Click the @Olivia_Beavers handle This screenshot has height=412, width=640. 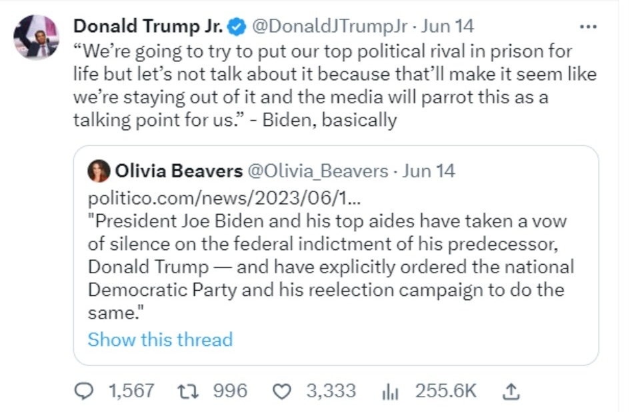click(x=318, y=171)
